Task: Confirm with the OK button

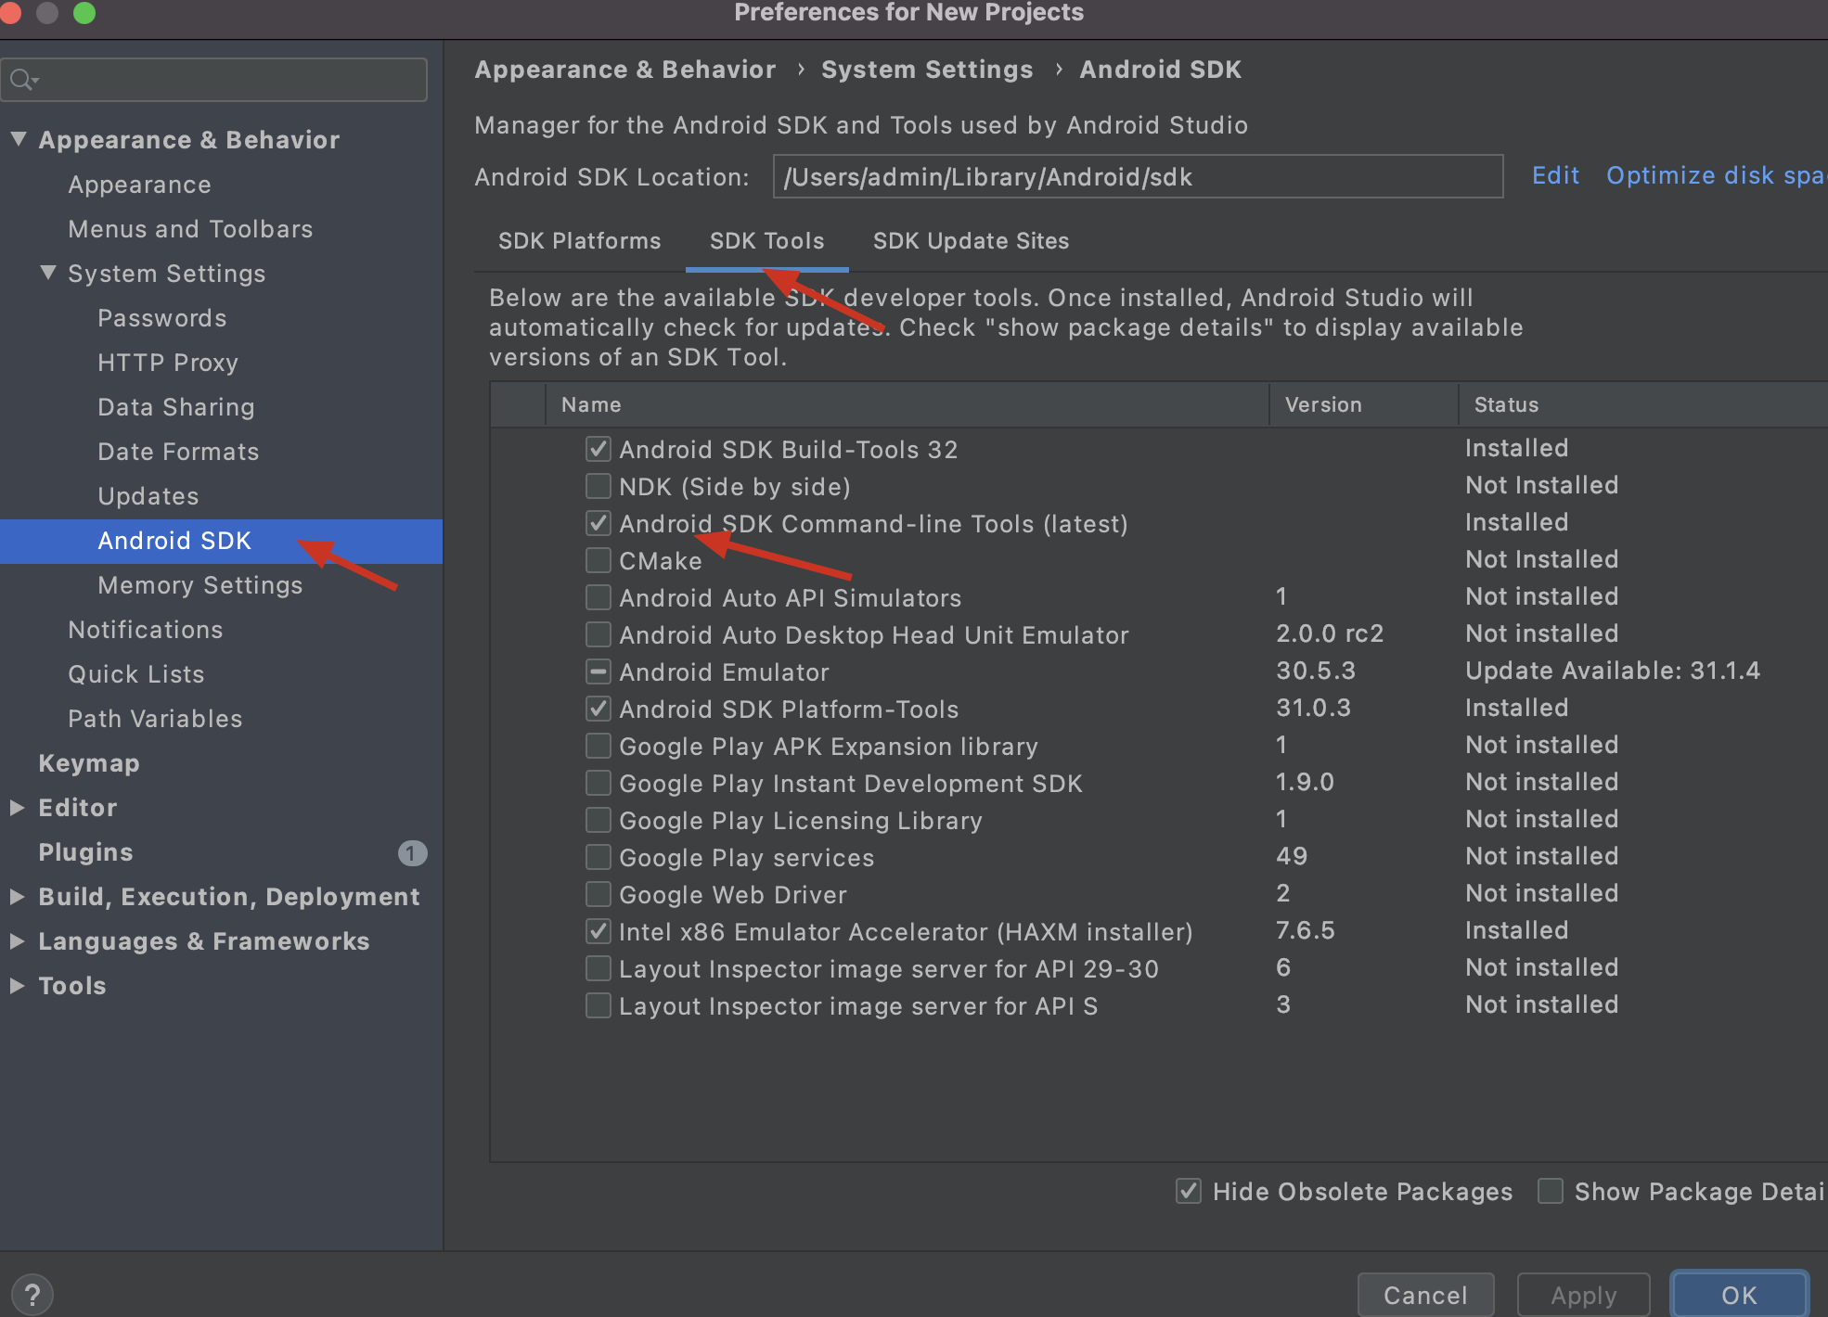Action: [1740, 1295]
